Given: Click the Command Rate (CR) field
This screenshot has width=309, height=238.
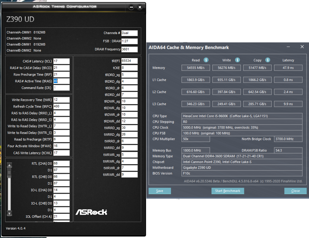Looking at the screenshot, I should point(61,88).
